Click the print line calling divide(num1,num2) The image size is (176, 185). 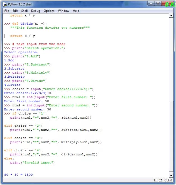(54, 154)
